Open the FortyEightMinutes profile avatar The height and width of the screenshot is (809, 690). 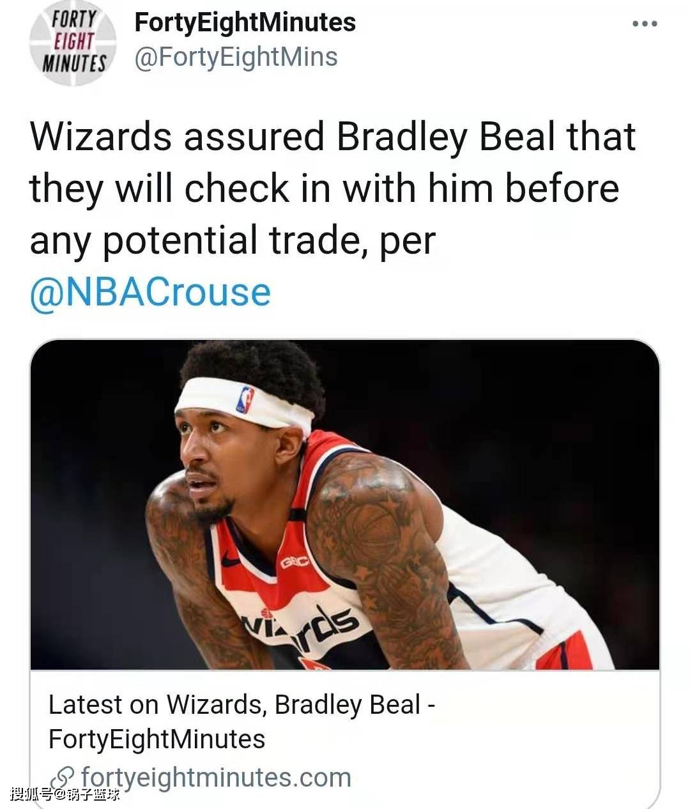[73, 42]
